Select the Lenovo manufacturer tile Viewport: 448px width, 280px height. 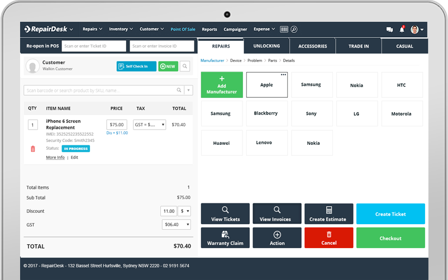[267, 143]
